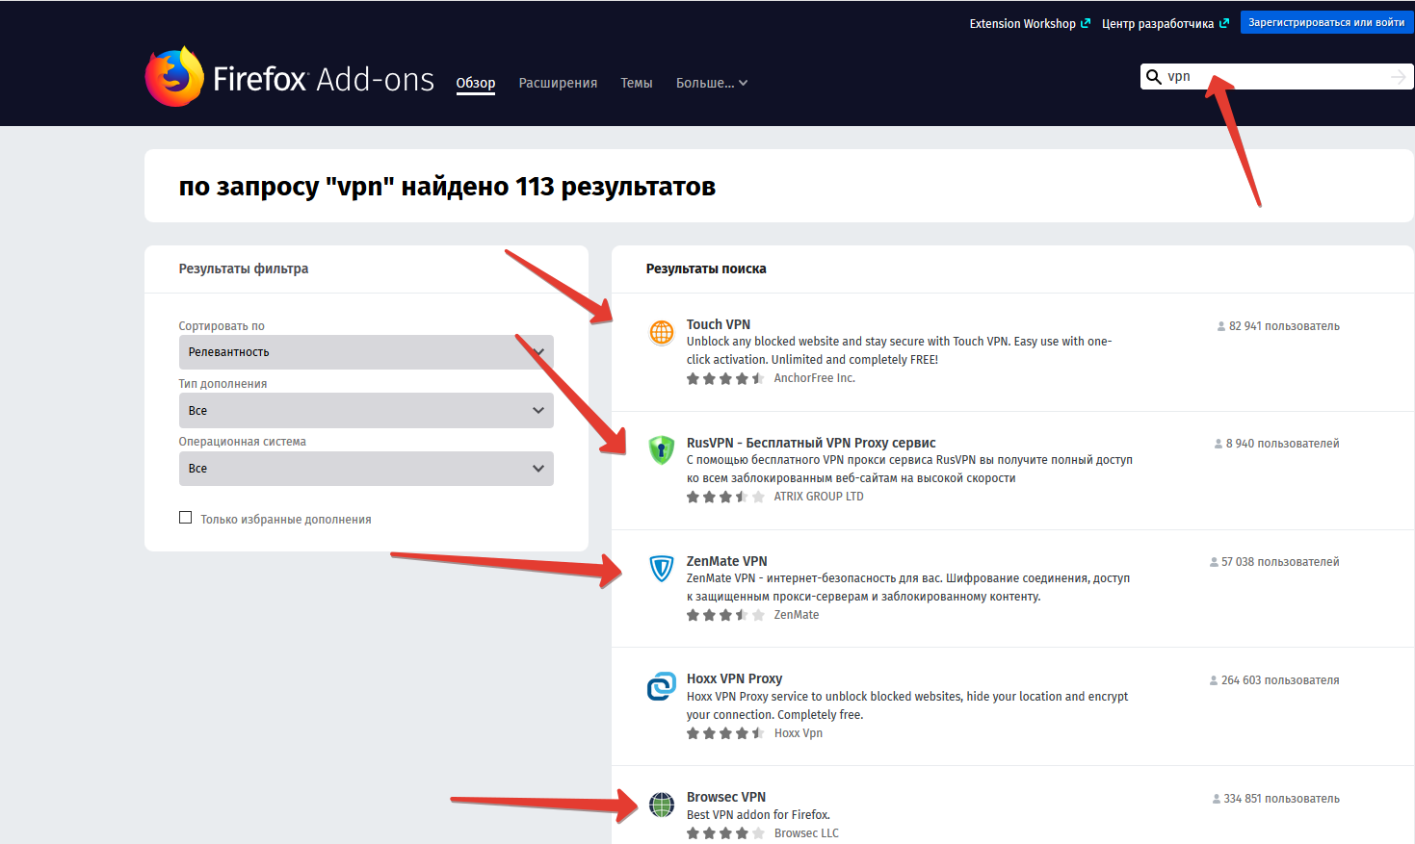The image size is (1415, 844).
Task: Click the Результаты поиска heading
Action: click(x=706, y=269)
